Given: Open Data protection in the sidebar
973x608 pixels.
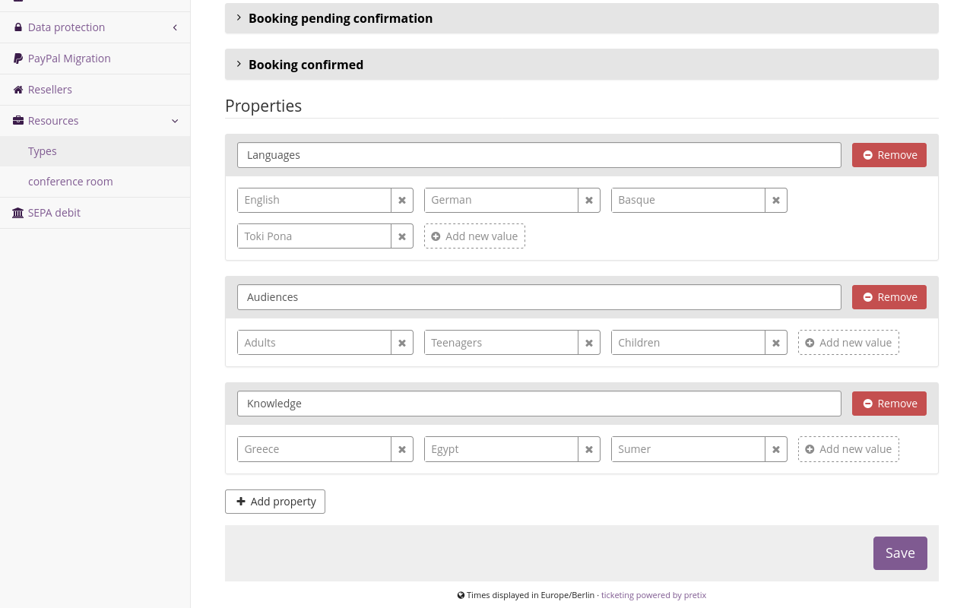Looking at the screenshot, I should tap(95, 27).
